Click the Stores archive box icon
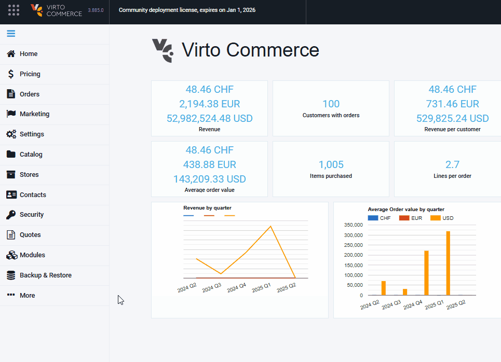The width and height of the screenshot is (501, 362). (11, 175)
